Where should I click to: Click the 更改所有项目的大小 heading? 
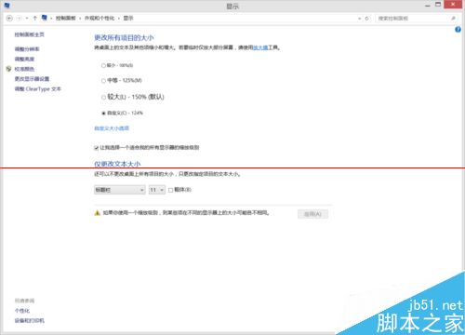point(124,38)
